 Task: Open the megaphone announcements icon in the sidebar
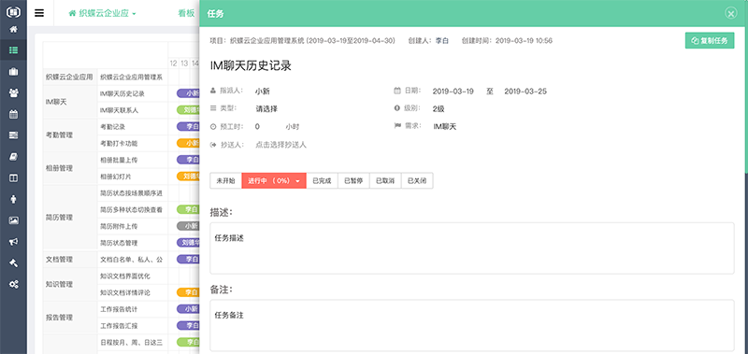point(13,242)
